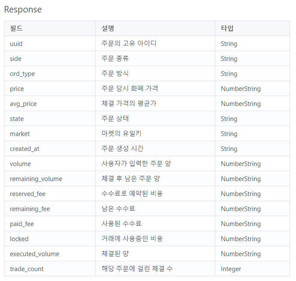Click the String type in uuid row
The width and height of the screenshot is (296, 281).
[x=229, y=44]
